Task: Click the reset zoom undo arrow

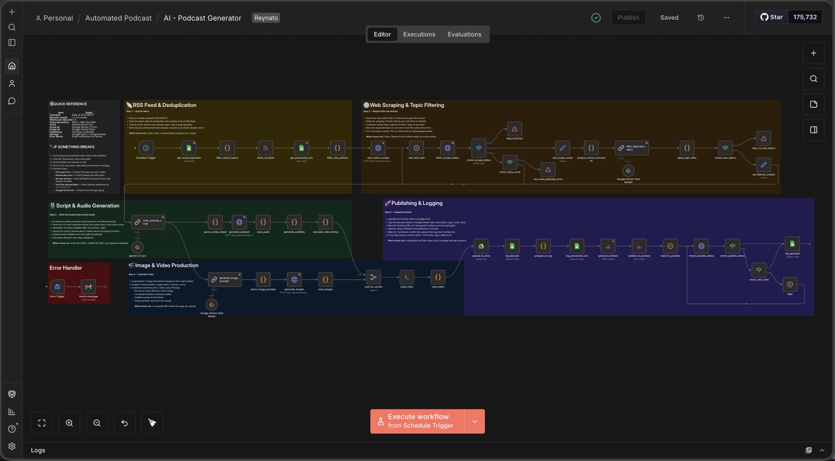Action: 125,423
